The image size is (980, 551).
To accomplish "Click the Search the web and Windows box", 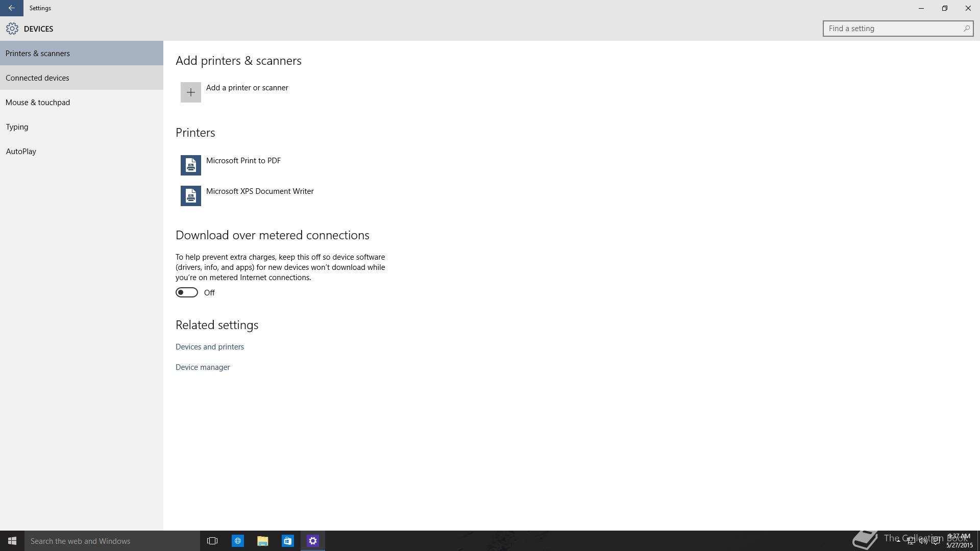I will [112, 541].
